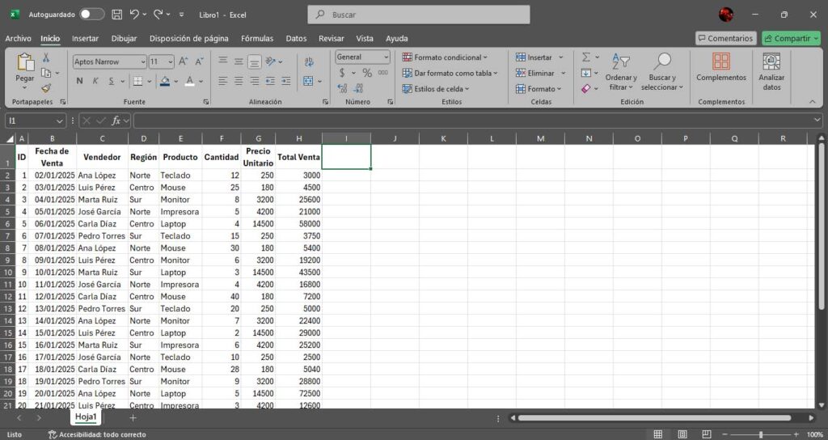This screenshot has width=828, height=440.
Task: Toggle Normal view in status bar
Action: (x=658, y=434)
